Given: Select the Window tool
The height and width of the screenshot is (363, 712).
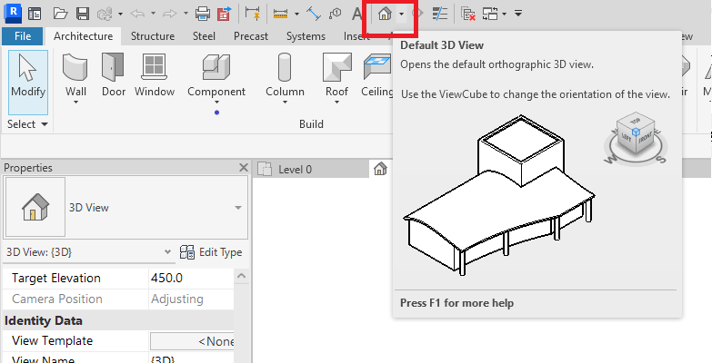Looking at the screenshot, I should pyautogui.click(x=155, y=74).
